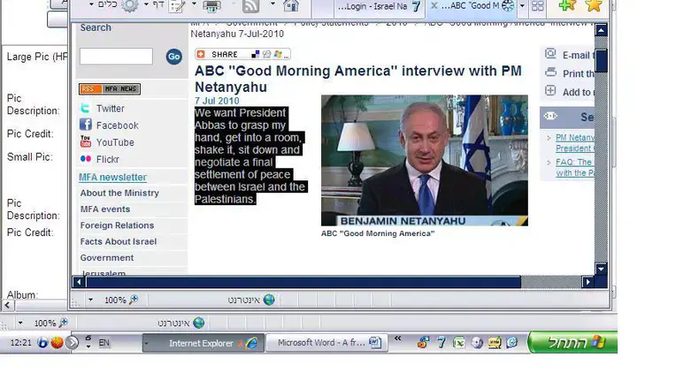
Task: Open outer window zoom dropdown arrow
Action: [x=20, y=323]
